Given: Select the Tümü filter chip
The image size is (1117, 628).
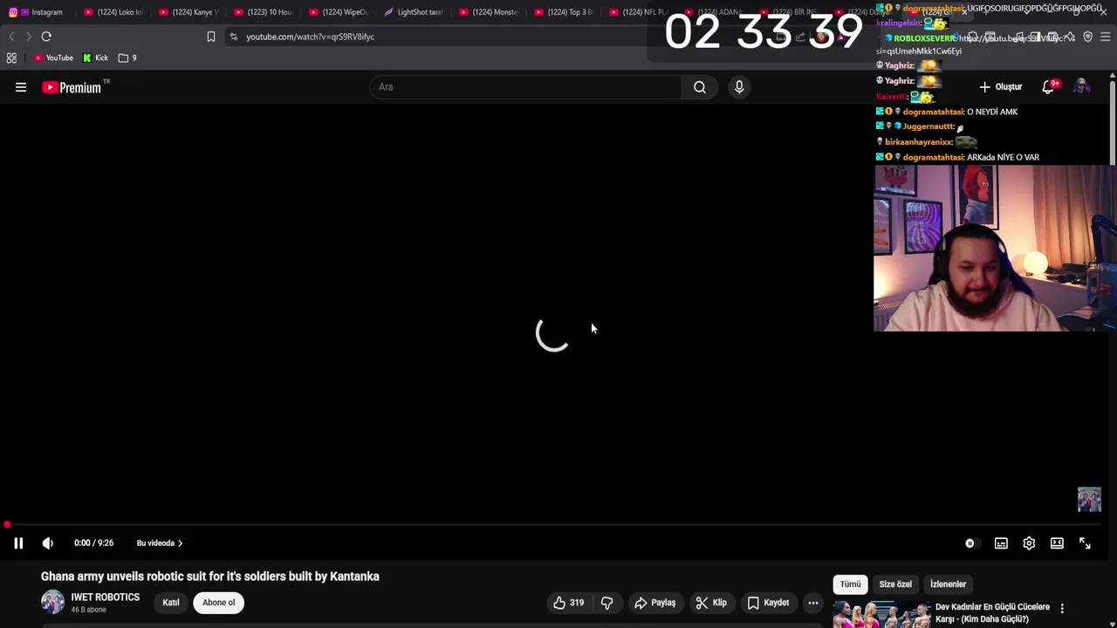Looking at the screenshot, I should pyautogui.click(x=850, y=584).
